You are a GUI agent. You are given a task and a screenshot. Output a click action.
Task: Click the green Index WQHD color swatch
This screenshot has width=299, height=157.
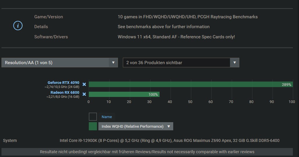coord(93,127)
